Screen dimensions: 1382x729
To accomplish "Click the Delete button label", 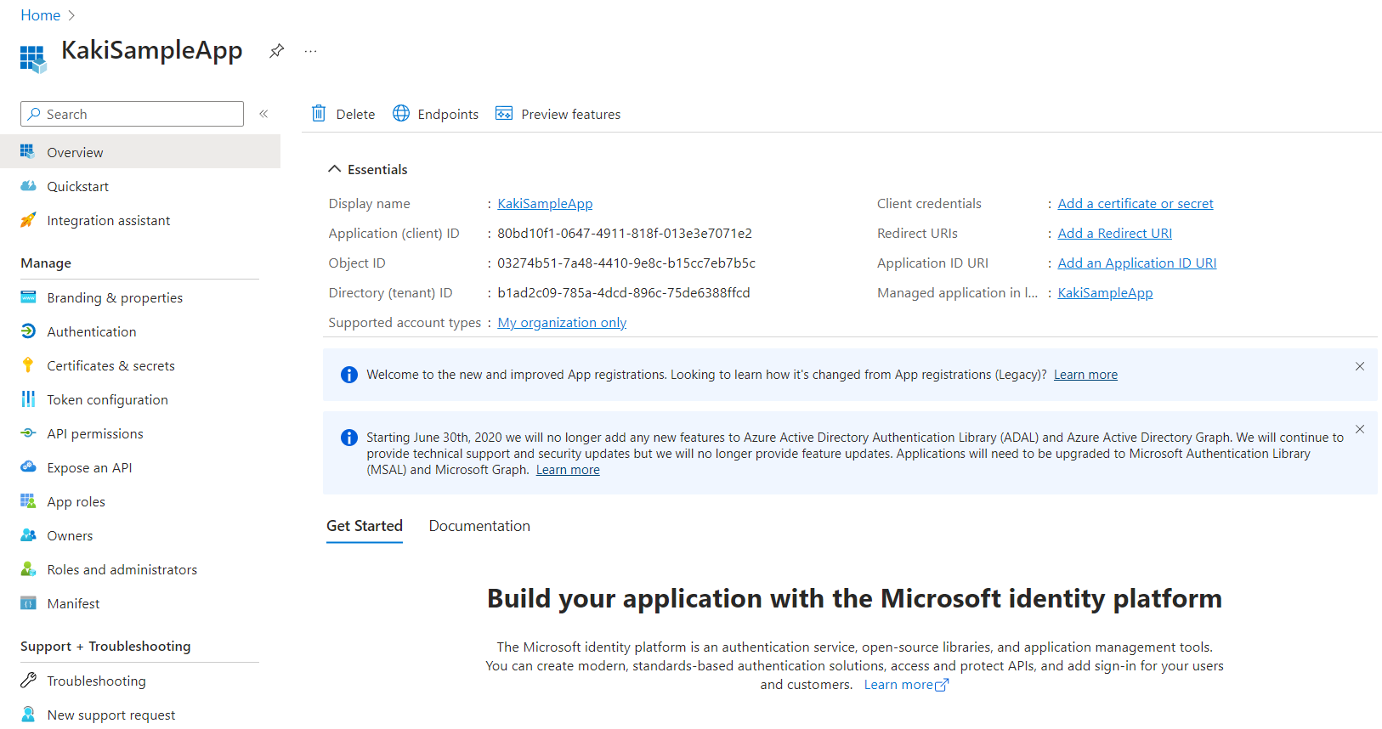I will point(355,114).
